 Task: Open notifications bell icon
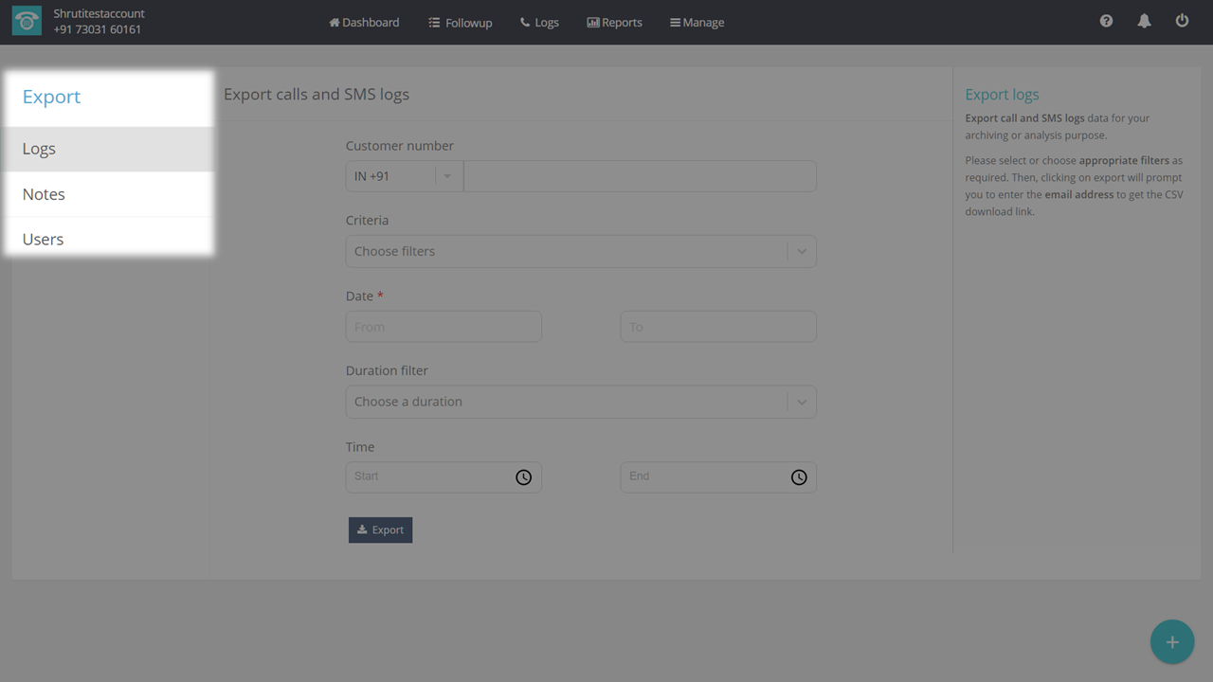pos(1144,21)
